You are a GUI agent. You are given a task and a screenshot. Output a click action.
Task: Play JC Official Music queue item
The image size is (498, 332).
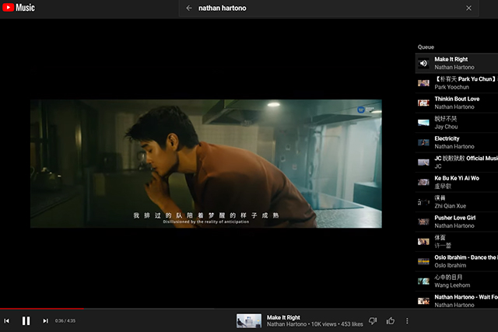[x=457, y=163]
